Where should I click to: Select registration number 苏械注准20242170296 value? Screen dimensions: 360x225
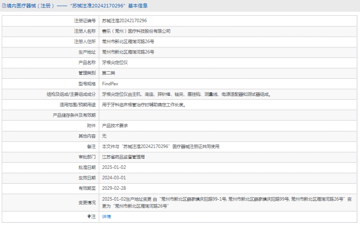(124, 20)
